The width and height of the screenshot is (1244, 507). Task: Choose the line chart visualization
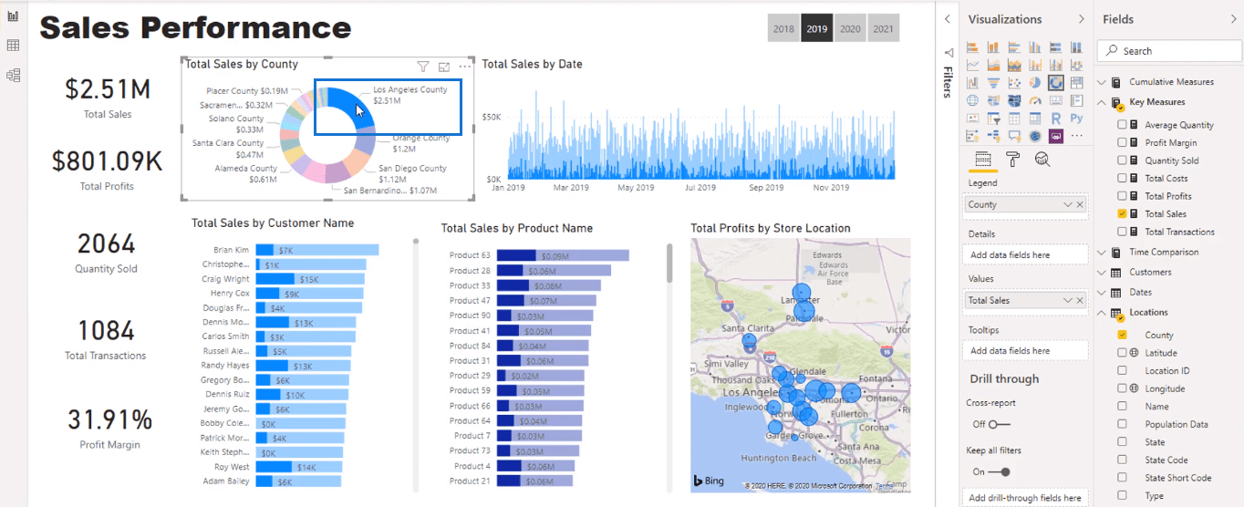tap(972, 65)
